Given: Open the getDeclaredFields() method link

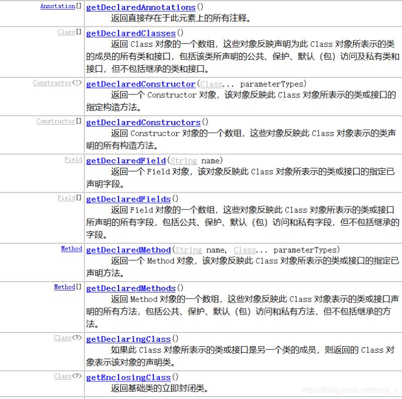Looking at the screenshot, I should pyautogui.click(x=127, y=198).
